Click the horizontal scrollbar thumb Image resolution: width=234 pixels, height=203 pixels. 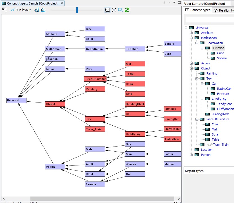pyautogui.click(x=102, y=199)
